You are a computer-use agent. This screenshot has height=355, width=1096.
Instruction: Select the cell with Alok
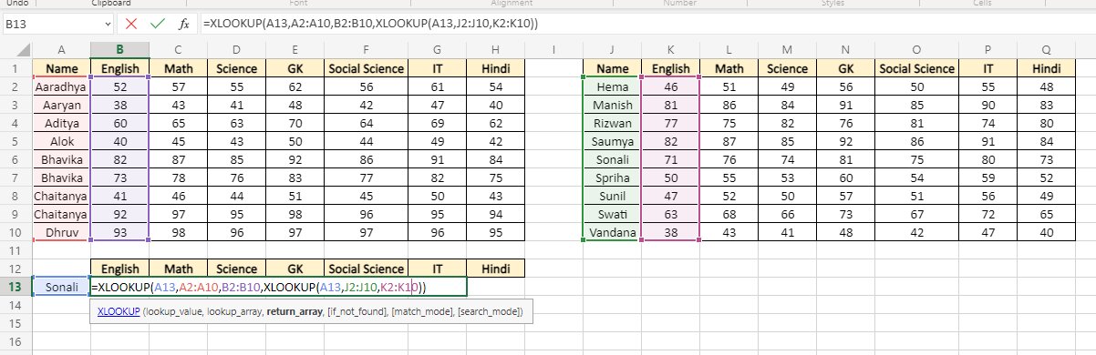pos(61,141)
